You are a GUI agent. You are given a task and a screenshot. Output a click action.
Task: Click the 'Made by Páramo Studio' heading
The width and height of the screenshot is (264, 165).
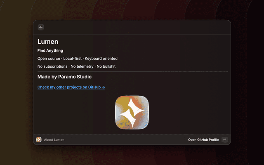pyautogui.click(x=64, y=77)
